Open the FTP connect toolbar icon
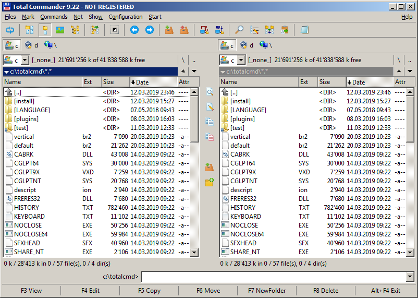 [204, 30]
